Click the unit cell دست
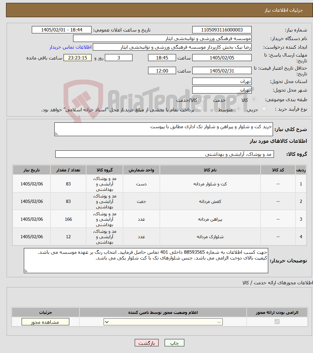Screen dimensions: 313x353 click(141, 184)
